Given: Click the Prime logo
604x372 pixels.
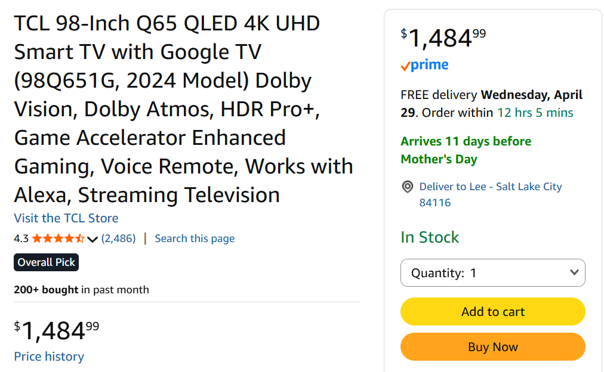Looking at the screenshot, I should (x=424, y=65).
